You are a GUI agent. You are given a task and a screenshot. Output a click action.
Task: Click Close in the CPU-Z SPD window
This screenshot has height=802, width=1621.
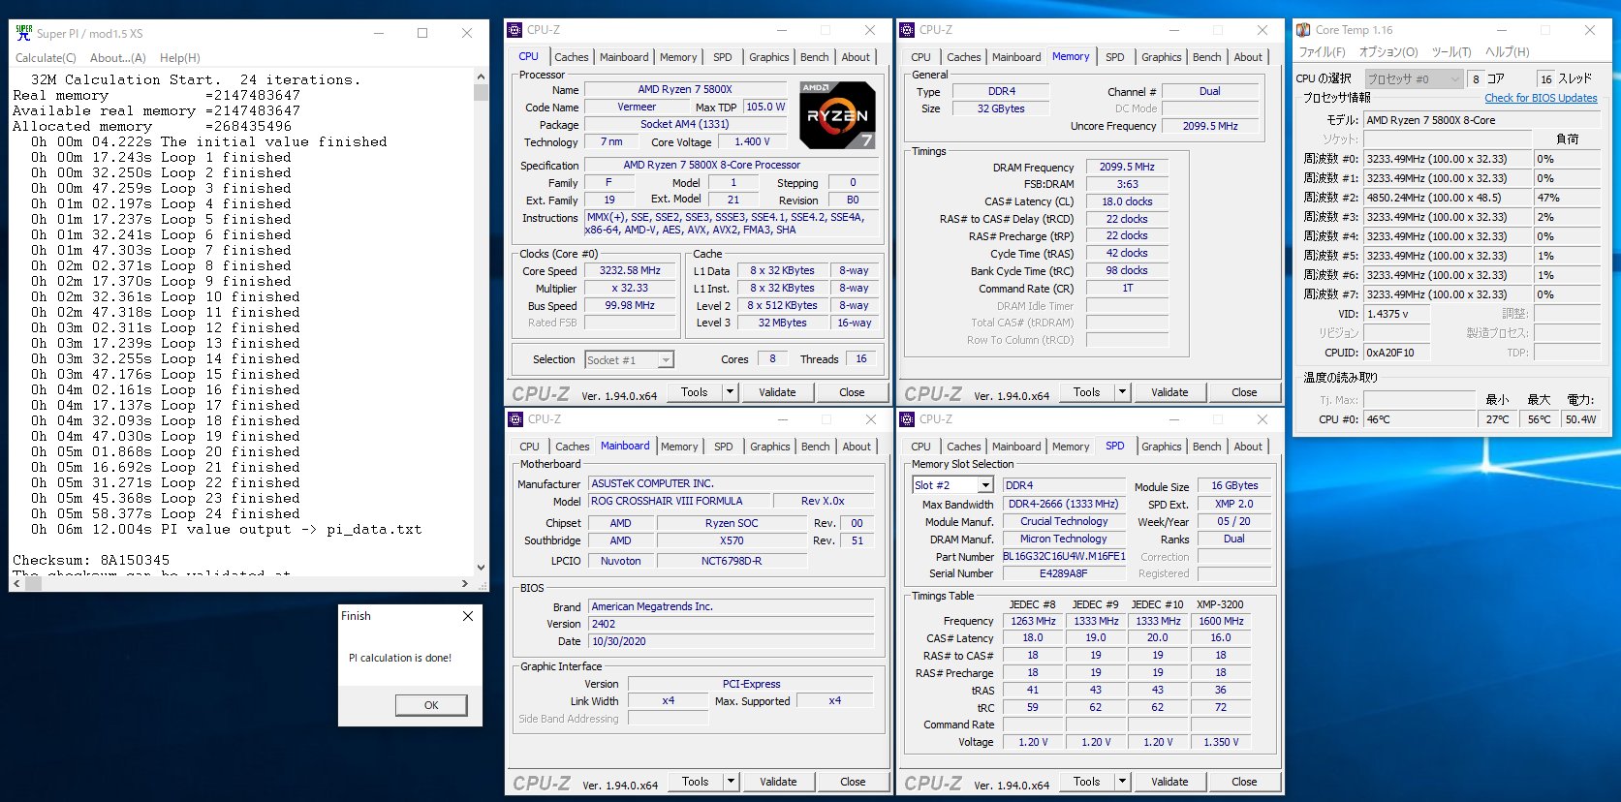tap(1245, 782)
